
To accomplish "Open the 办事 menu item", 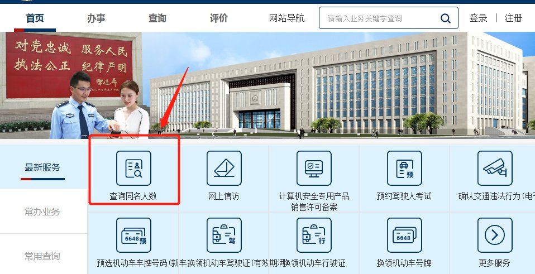I will (96, 18).
